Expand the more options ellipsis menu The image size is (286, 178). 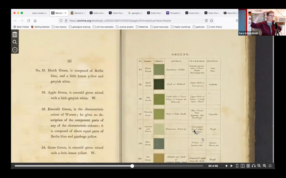click(x=15, y=50)
